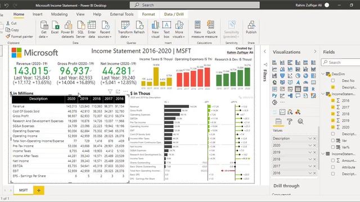The image size is (360, 202).
Task: Click the table visual filter icon
Action: [x=110, y=91]
